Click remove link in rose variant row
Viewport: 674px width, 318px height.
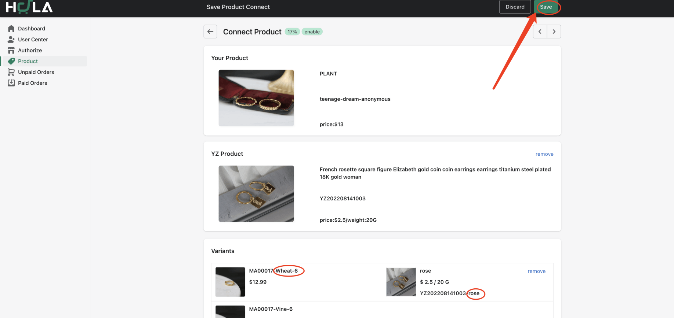tap(536, 271)
